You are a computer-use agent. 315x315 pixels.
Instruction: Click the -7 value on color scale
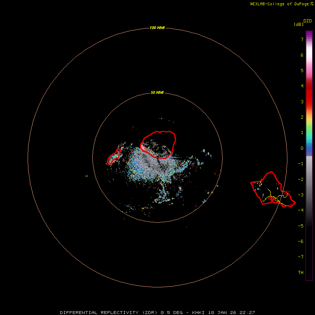pyautogui.click(x=301, y=257)
